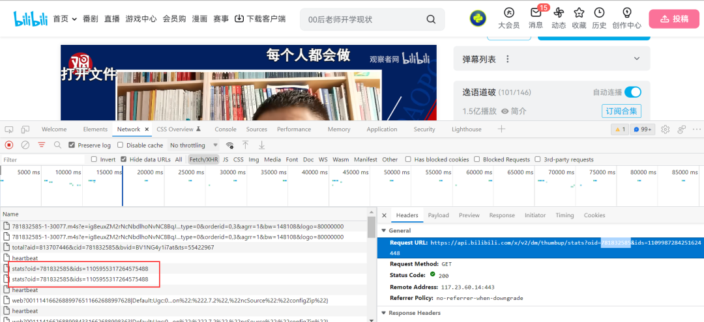Click the bilibili logo
The height and width of the screenshot is (322, 704).
point(31,19)
